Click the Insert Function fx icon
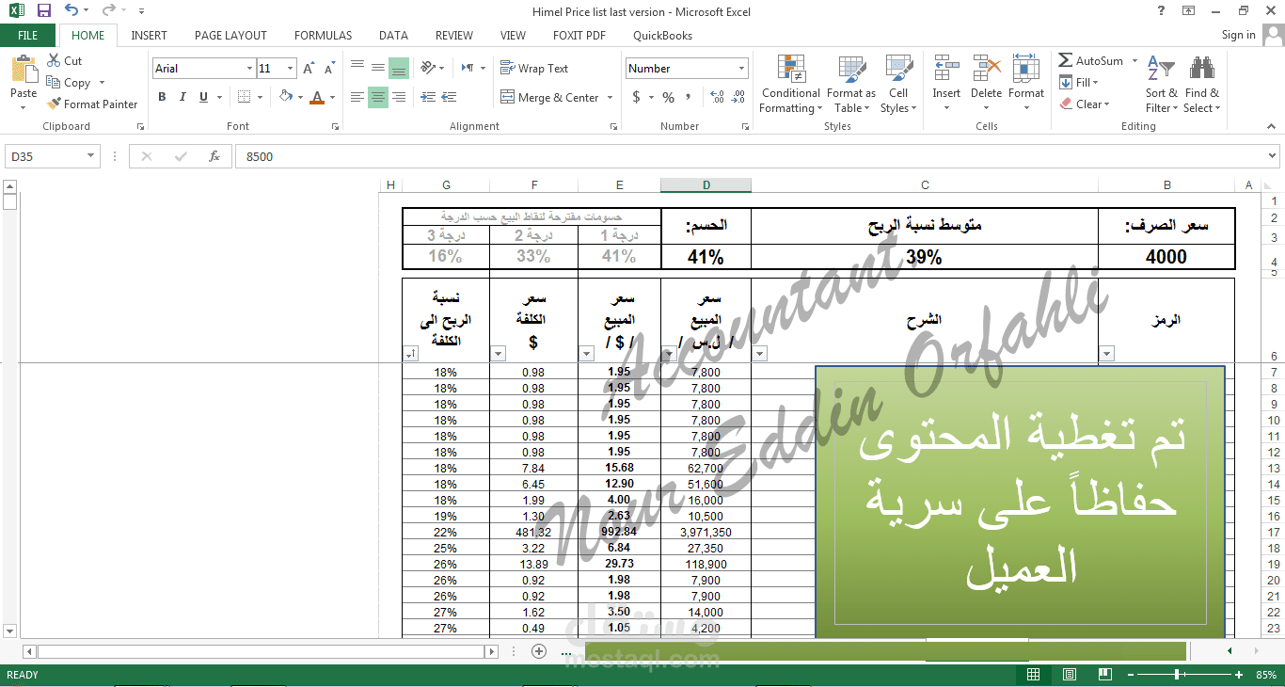Viewport: 1285px width, 687px height. 214,156
